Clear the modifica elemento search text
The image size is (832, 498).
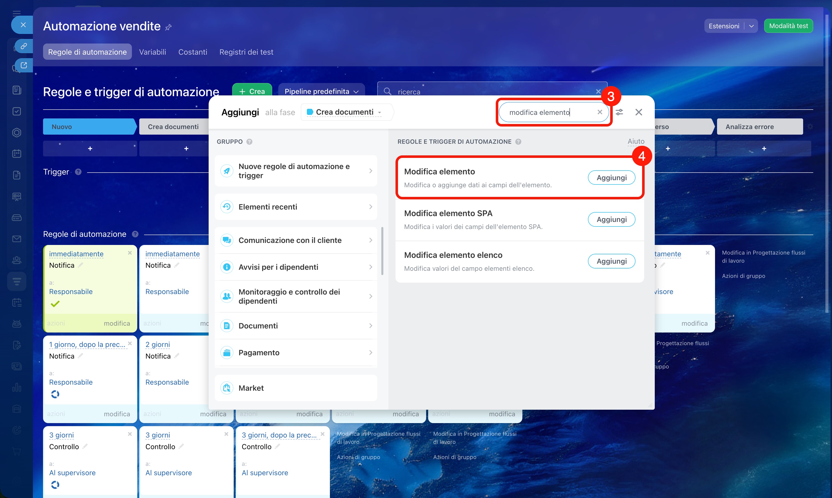click(600, 112)
